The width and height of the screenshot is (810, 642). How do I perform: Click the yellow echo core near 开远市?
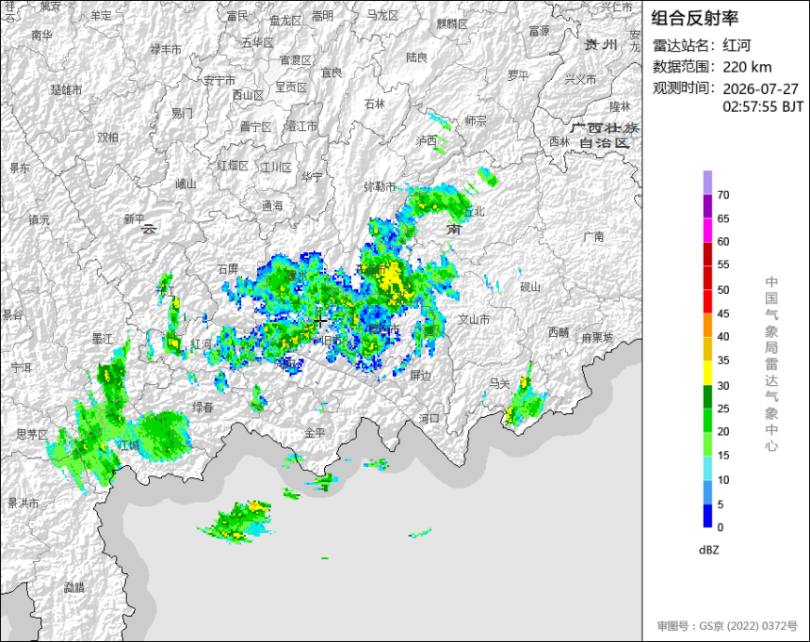coord(393,279)
